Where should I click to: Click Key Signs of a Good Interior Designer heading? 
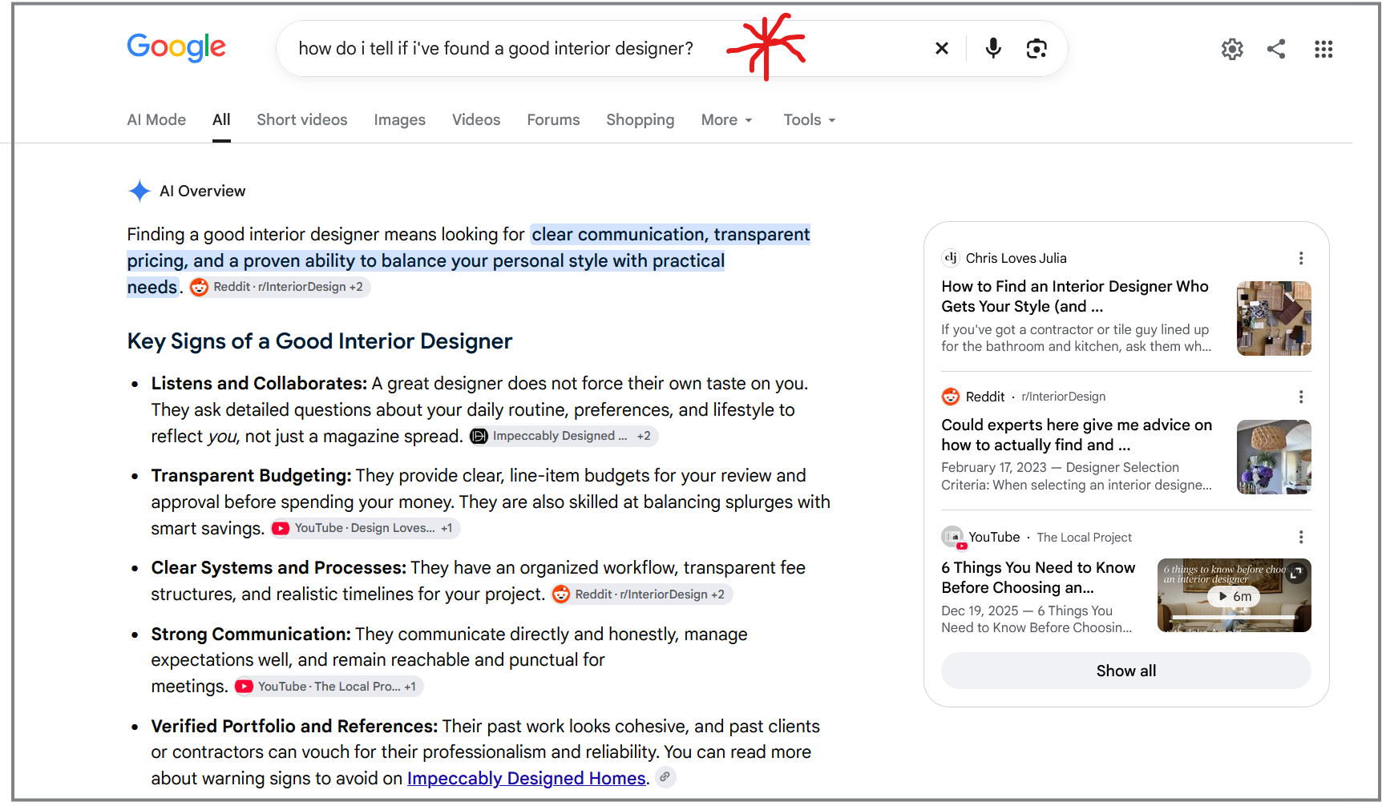319,341
